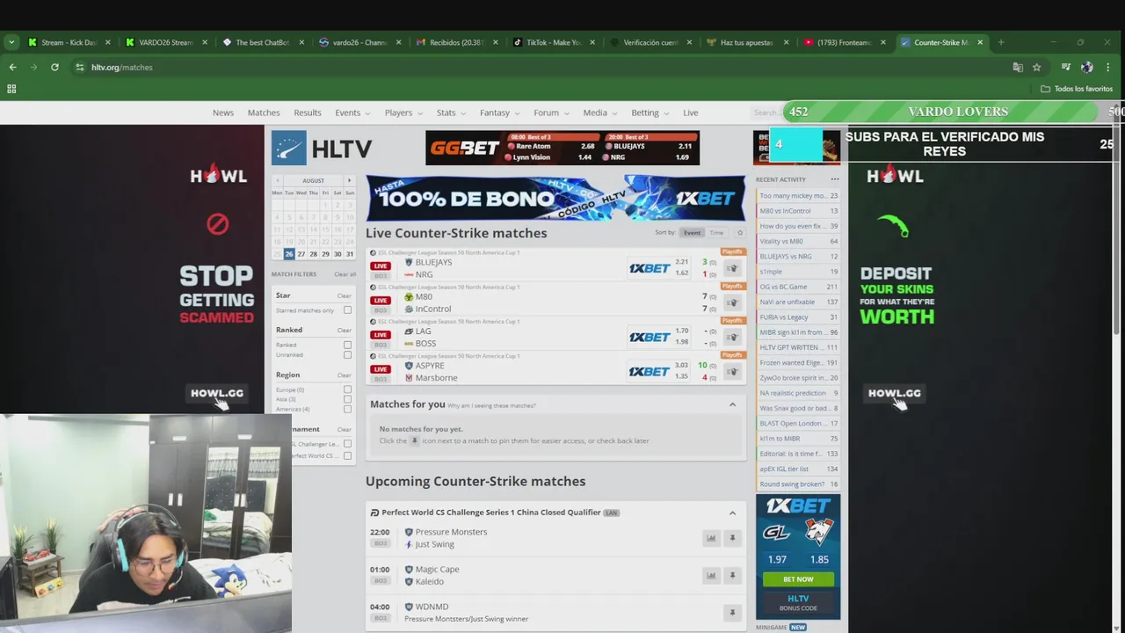
Task: Switch to the Stream - Kick Dashboard tab
Action: (69, 42)
